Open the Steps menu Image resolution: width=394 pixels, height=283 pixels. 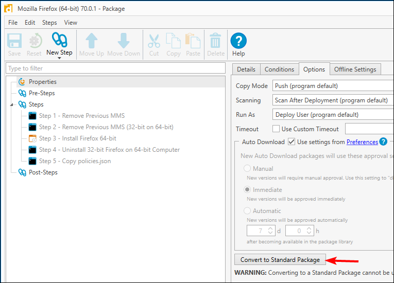(x=49, y=23)
